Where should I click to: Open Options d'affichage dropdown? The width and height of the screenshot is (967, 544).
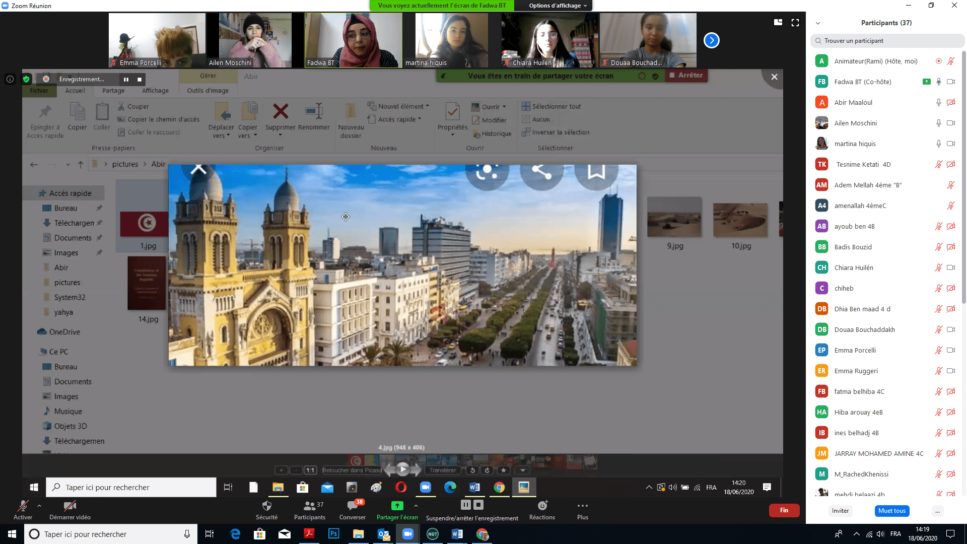click(x=558, y=6)
